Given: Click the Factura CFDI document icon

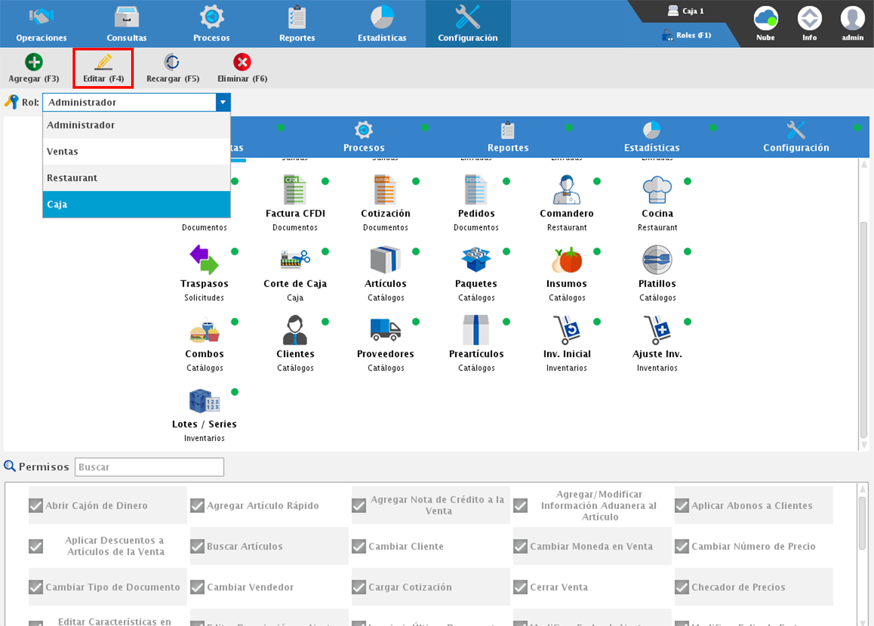Looking at the screenshot, I should point(295,190).
